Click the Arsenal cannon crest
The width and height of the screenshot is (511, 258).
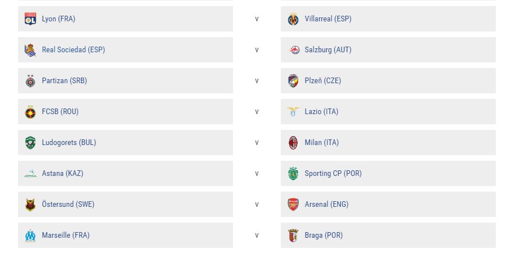tap(293, 204)
